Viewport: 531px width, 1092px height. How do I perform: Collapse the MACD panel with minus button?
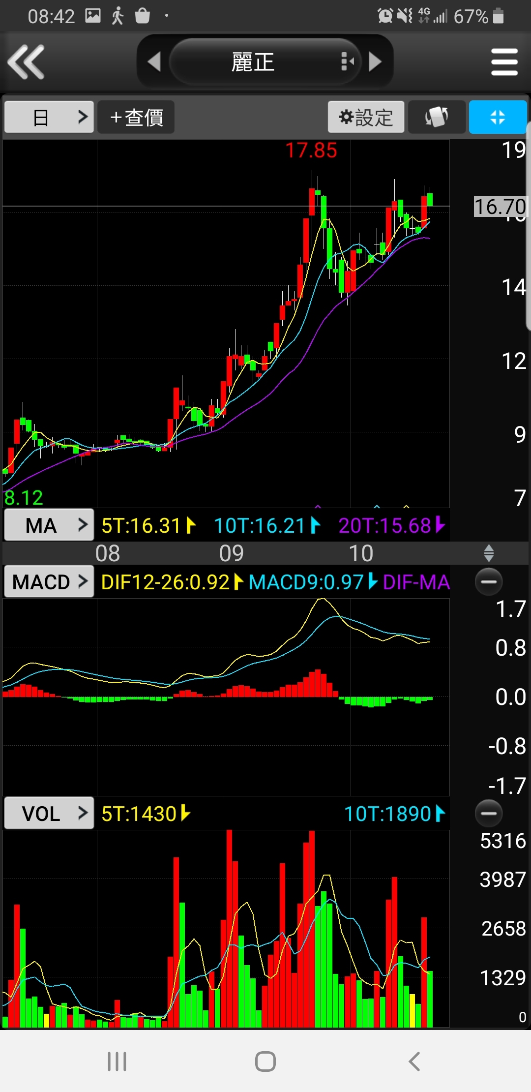(489, 581)
